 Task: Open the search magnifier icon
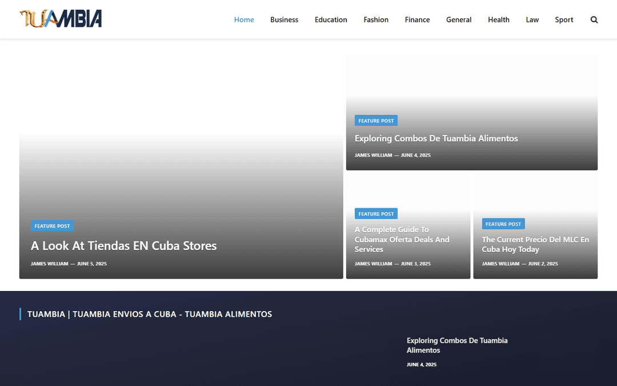594,19
